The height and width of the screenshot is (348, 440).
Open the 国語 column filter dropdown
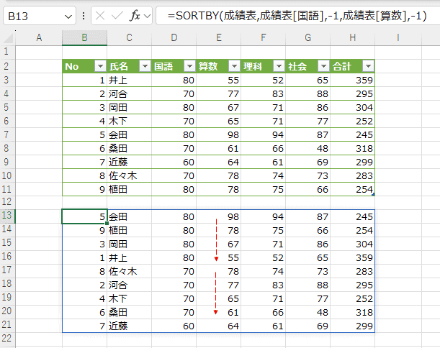pos(189,66)
